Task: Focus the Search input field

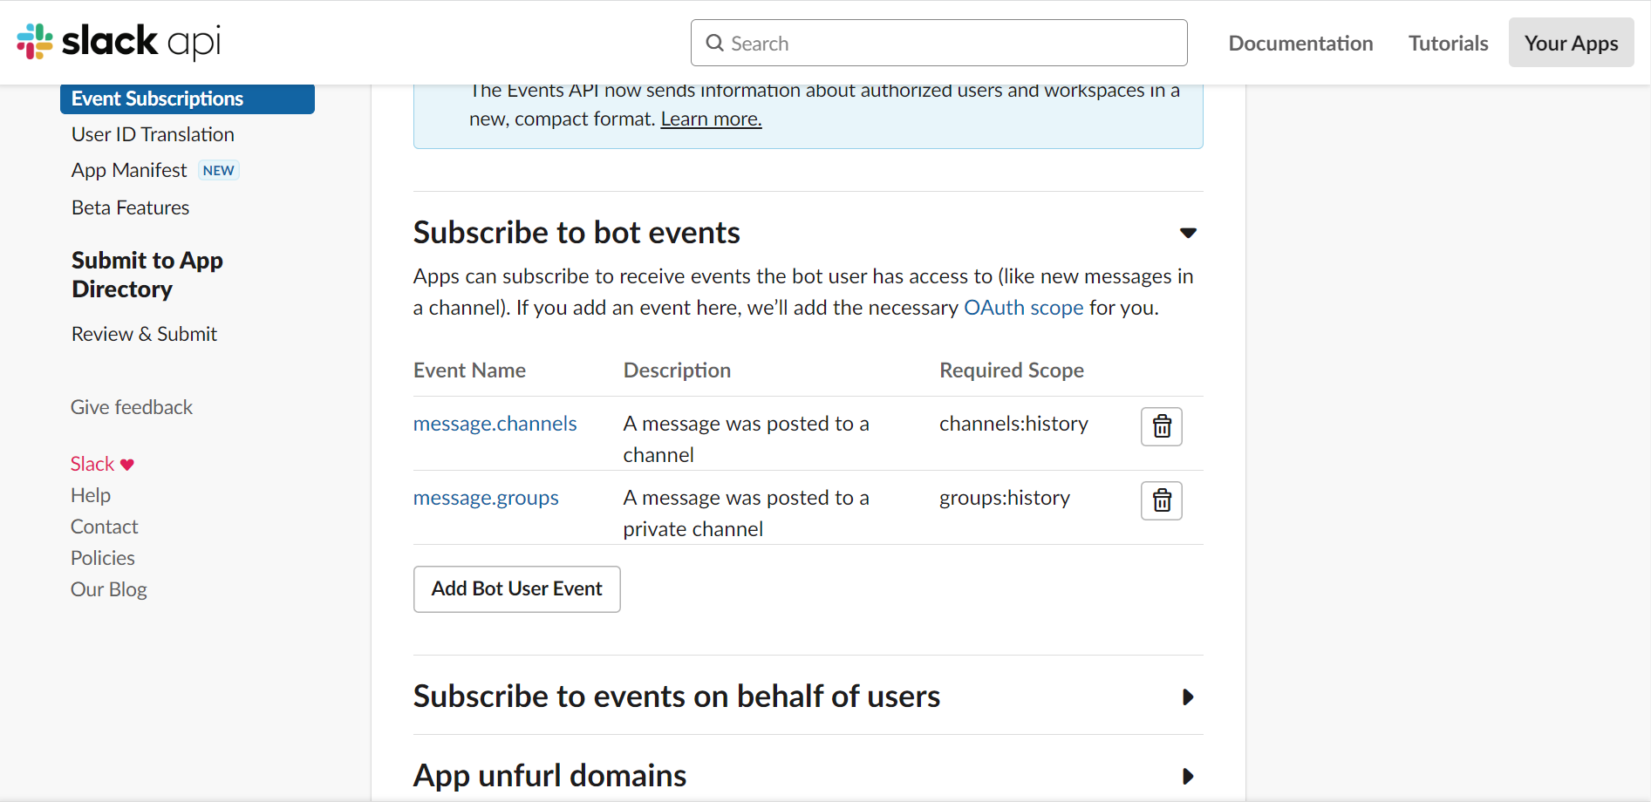Action: pos(951,44)
